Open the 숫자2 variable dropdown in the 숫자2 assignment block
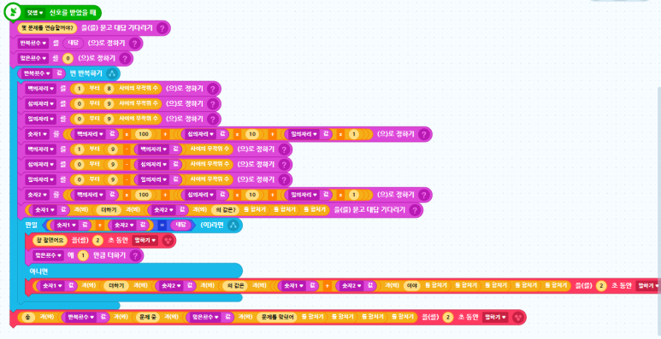This screenshot has height=339, width=661. click(x=37, y=195)
